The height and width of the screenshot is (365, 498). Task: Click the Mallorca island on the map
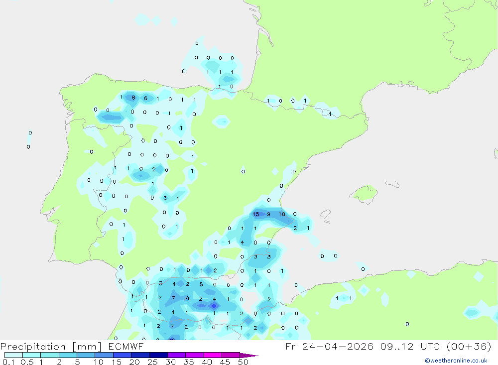click(364, 194)
